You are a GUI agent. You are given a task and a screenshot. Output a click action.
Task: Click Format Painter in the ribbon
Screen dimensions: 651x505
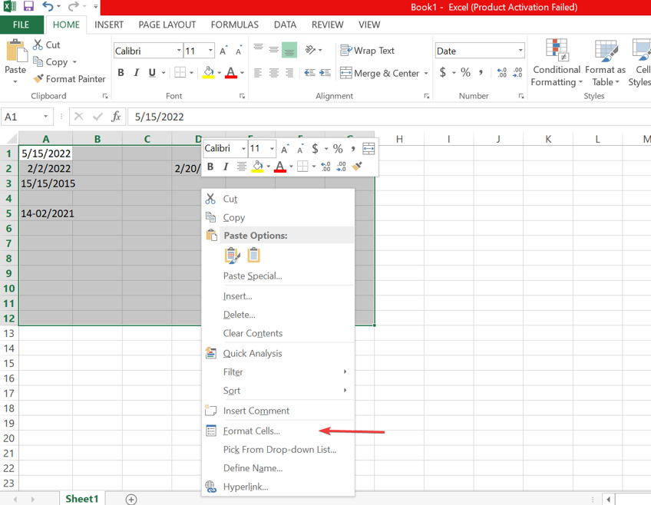click(x=70, y=79)
